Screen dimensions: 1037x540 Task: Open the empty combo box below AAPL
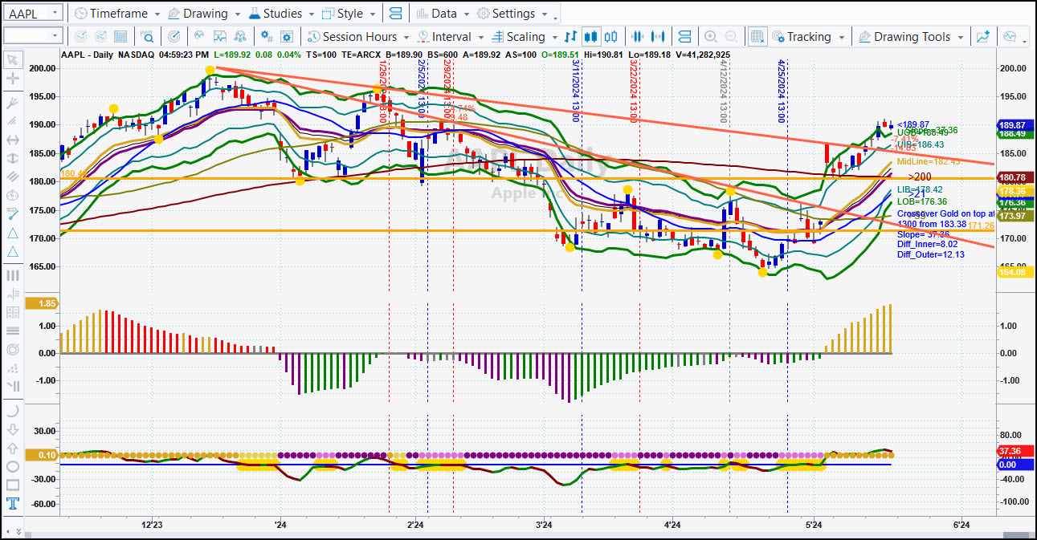(32, 36)
